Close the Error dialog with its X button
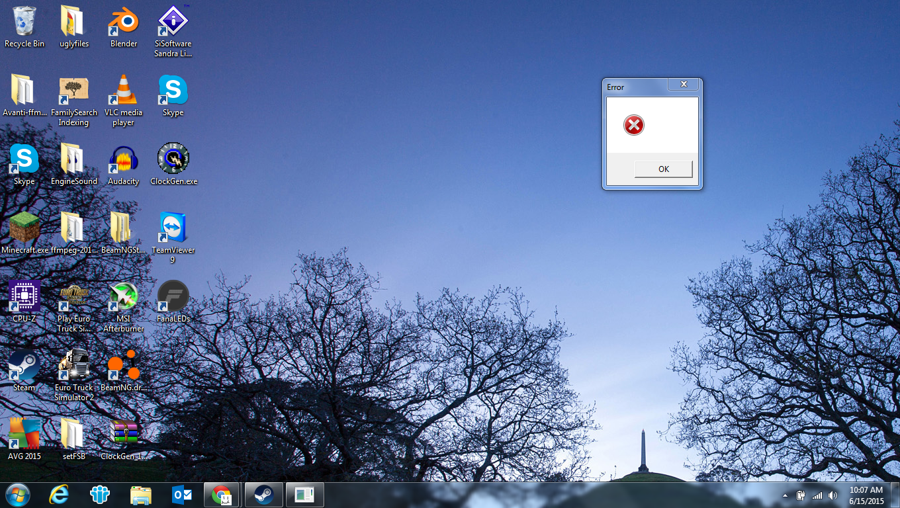Viewport: 900px width, 508px height. (684, 85)
